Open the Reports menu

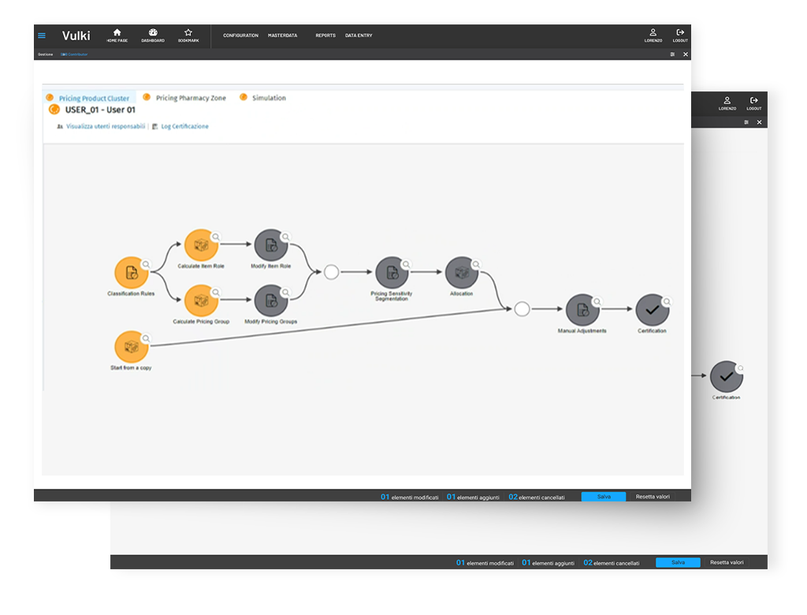click(x=325, y=35)
